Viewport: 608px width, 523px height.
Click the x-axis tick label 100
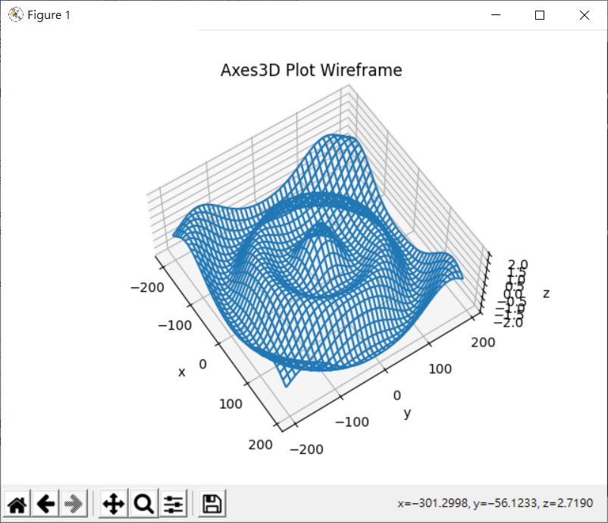pos(230,404)
